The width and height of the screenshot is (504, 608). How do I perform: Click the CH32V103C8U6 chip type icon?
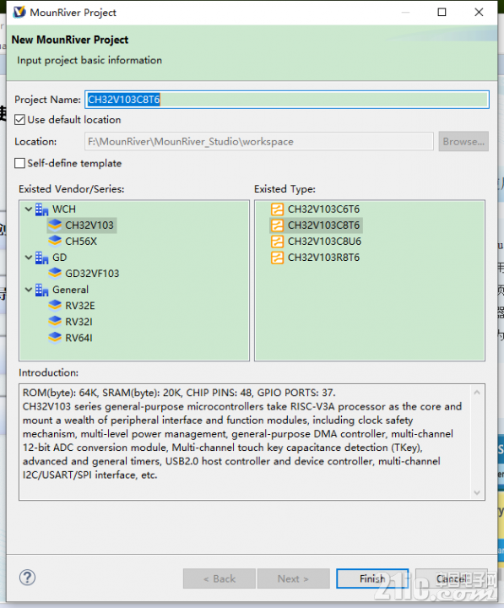click(277, 242)
